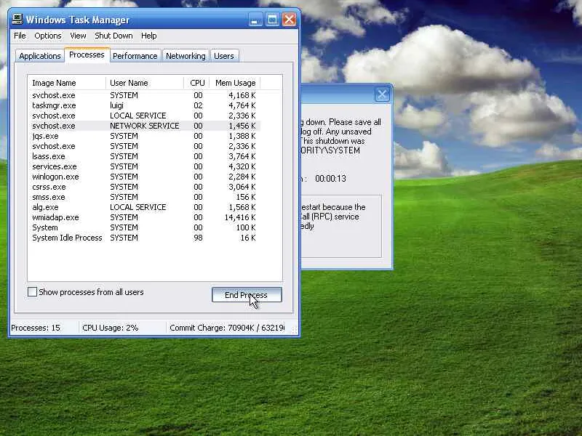
Task: Click the window resize grip in status bar
Action: 293,329
